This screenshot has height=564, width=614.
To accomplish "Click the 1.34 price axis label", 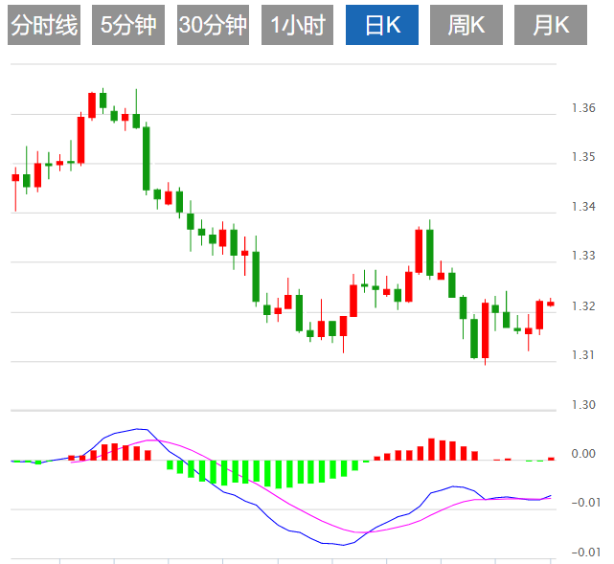I will [x=583, y=207].
